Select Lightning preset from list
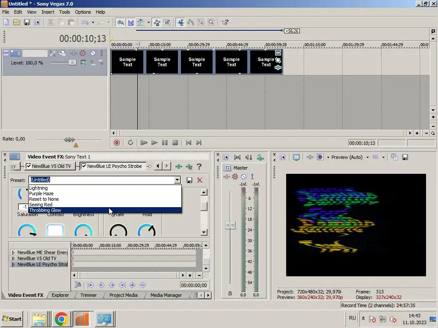Viewport: 438px width, 328px height. (105, 188)
